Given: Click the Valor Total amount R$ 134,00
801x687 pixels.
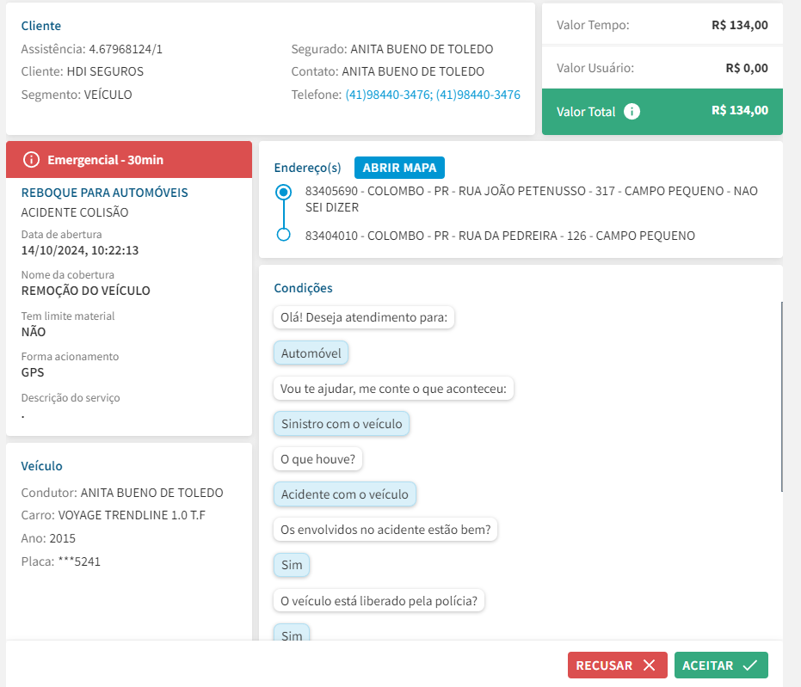Looking at the screenshot, I should click(740, 110).
